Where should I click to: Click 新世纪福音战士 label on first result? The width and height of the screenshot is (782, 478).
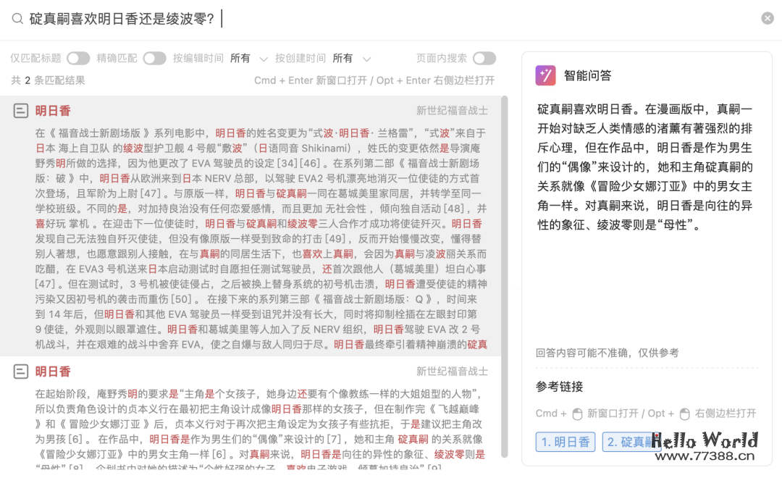pyautogui.click(x=452, y=111)
